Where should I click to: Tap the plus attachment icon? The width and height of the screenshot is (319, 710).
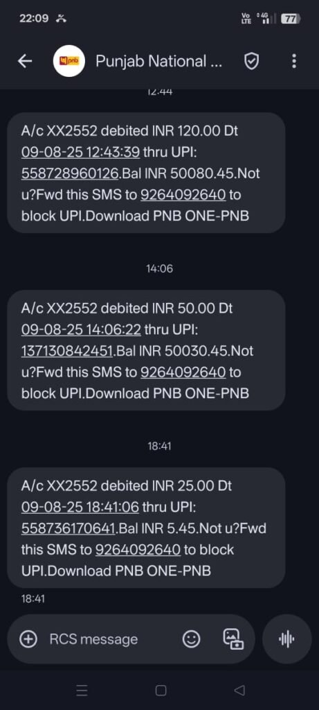tap(28, 639)
